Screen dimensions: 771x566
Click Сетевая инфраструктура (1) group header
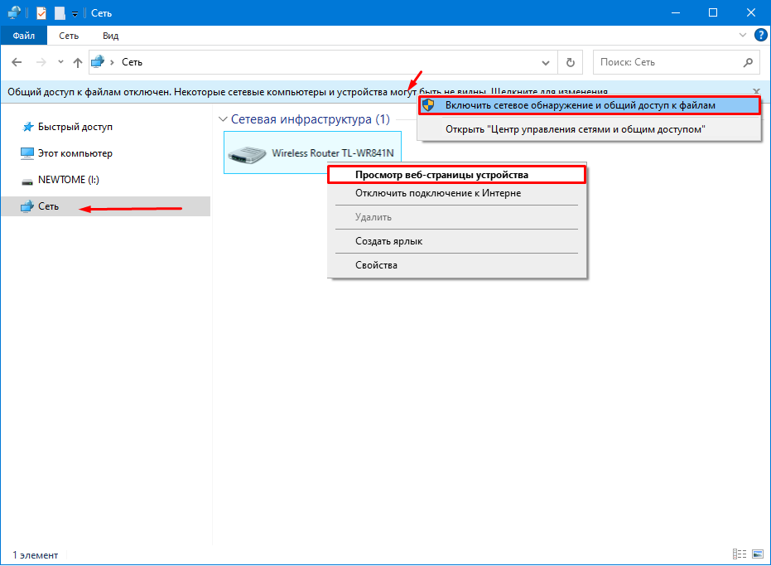tap(311, 119)
